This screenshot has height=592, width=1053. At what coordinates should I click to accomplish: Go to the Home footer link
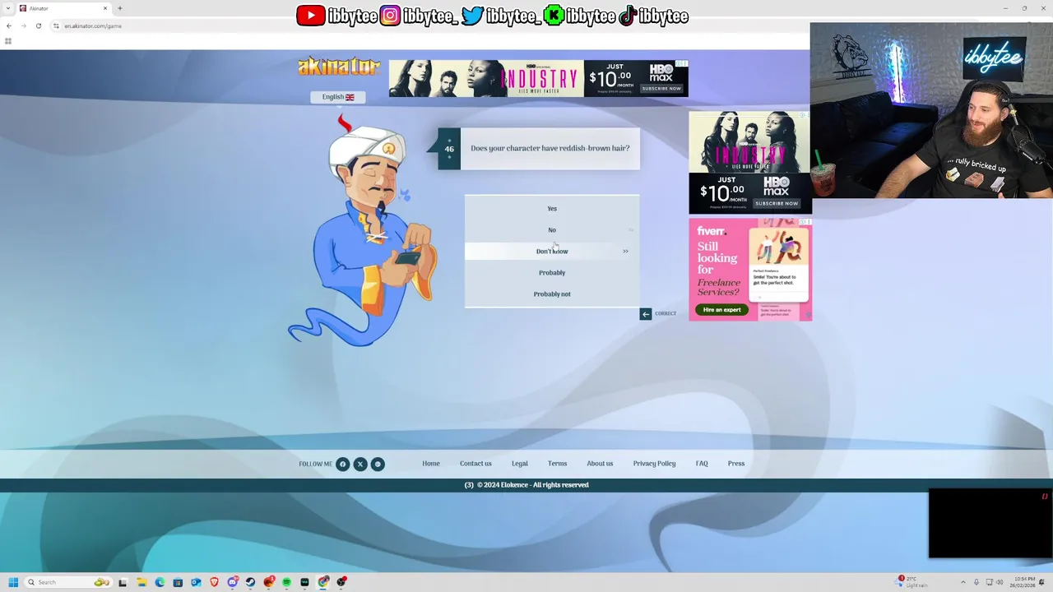(x=431, y=464)
